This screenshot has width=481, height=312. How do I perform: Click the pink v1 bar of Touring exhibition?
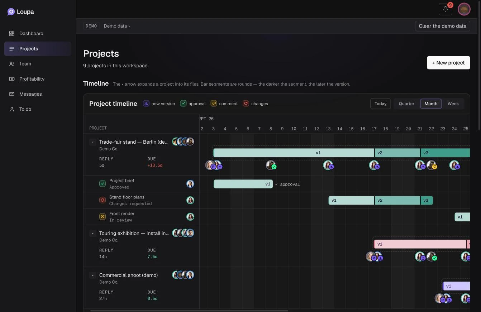point(420,244)
